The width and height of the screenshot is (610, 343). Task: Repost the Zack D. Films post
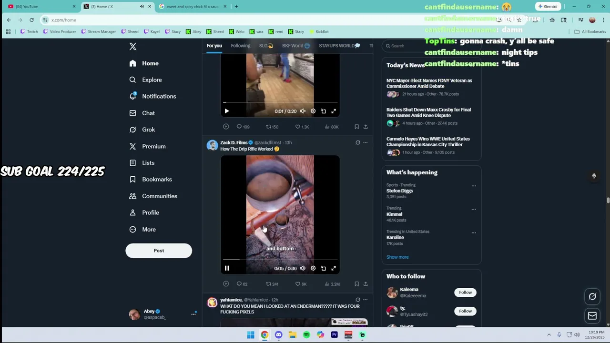coord(272,284)
